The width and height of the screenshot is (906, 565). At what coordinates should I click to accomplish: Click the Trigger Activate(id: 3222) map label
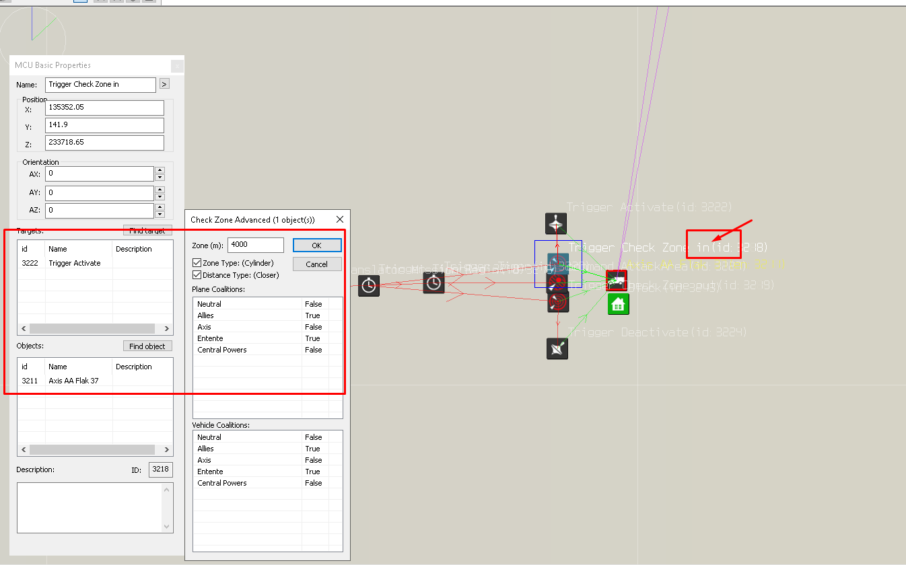click(650, 207)
